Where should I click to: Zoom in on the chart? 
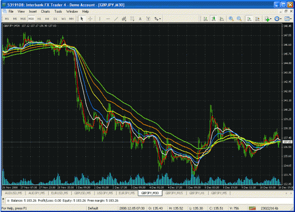coord(231,18)
